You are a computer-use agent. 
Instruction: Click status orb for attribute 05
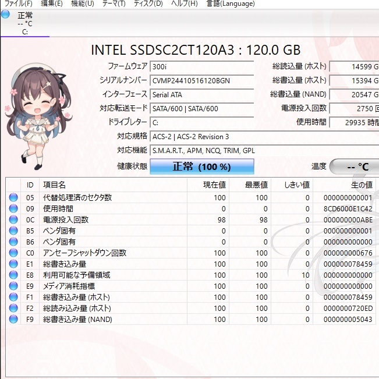coord(13,197)
